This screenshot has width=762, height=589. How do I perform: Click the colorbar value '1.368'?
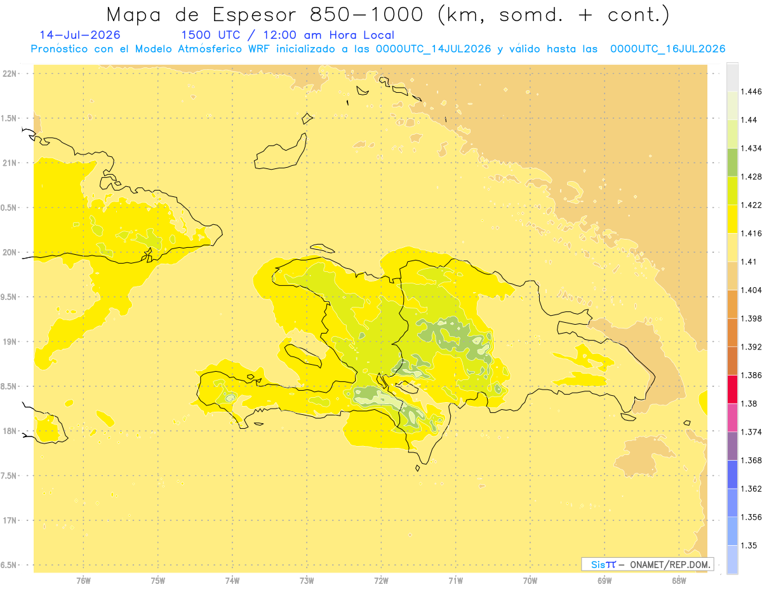[751, 460]
